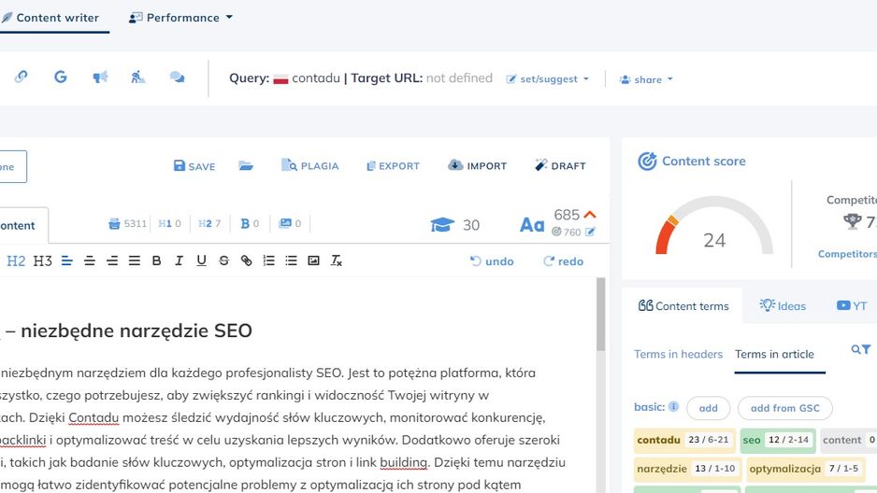Open the set/suggest dropdown
Image resolution: width=877 pixels, height=493 pixels.
pyautogui.click(x=548, y=79)
